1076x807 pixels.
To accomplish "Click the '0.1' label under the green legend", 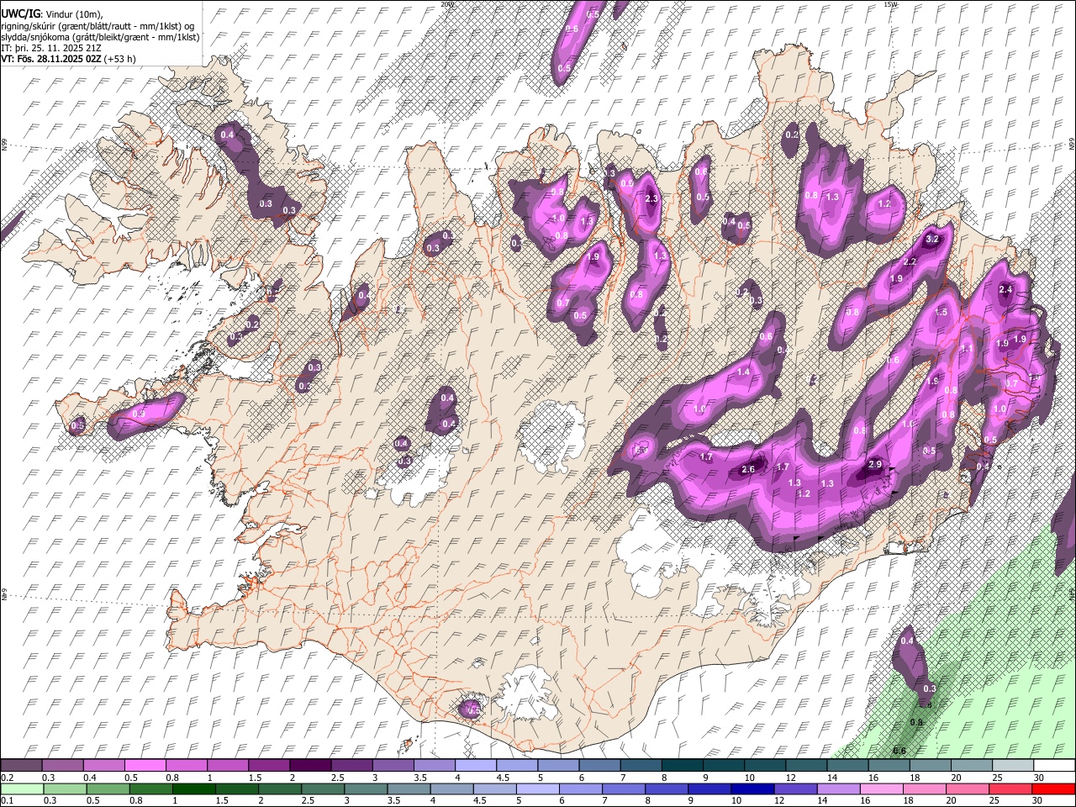I will tap(6, 801).
